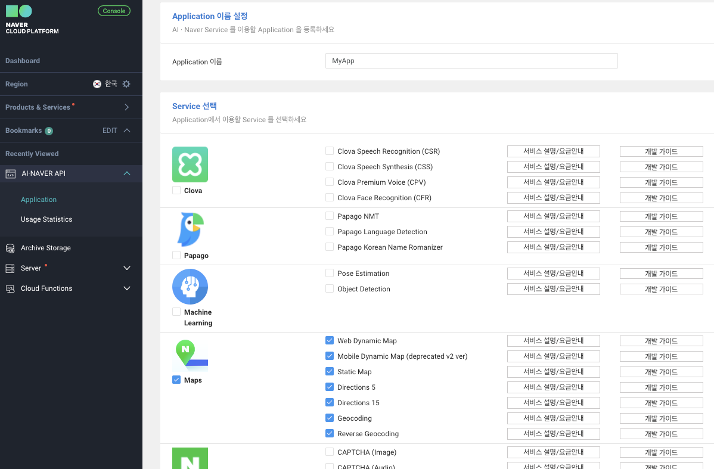Click the AI·NAVER API sidebar icon

[x=11, y=173]
